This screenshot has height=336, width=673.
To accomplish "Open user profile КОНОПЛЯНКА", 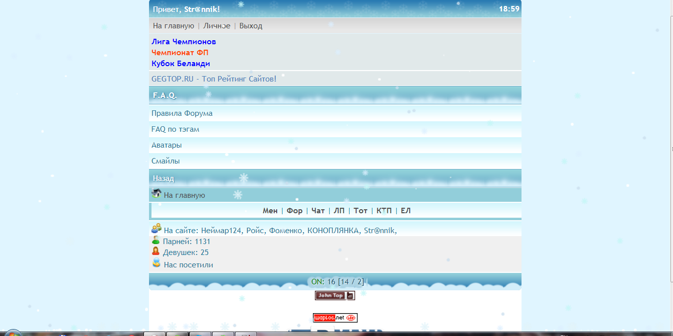I will (333, 231).
